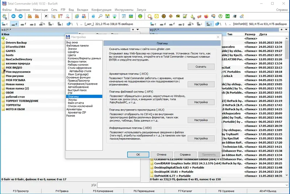This screenshot has height=194, width=290.
Task: Open right panel directory history dropdown
Action: [x=286, y=30]
